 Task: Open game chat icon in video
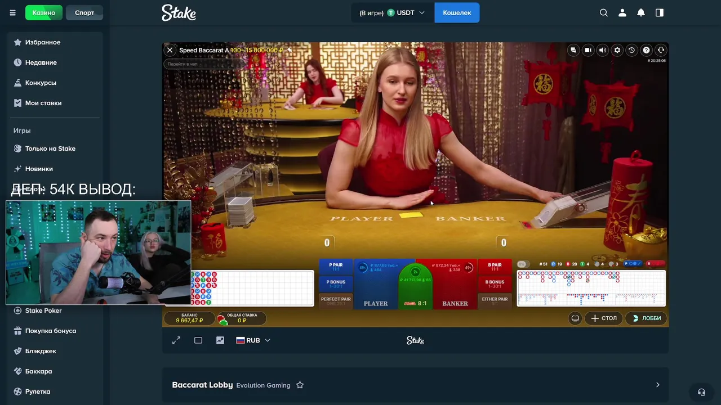pos(573,50)
